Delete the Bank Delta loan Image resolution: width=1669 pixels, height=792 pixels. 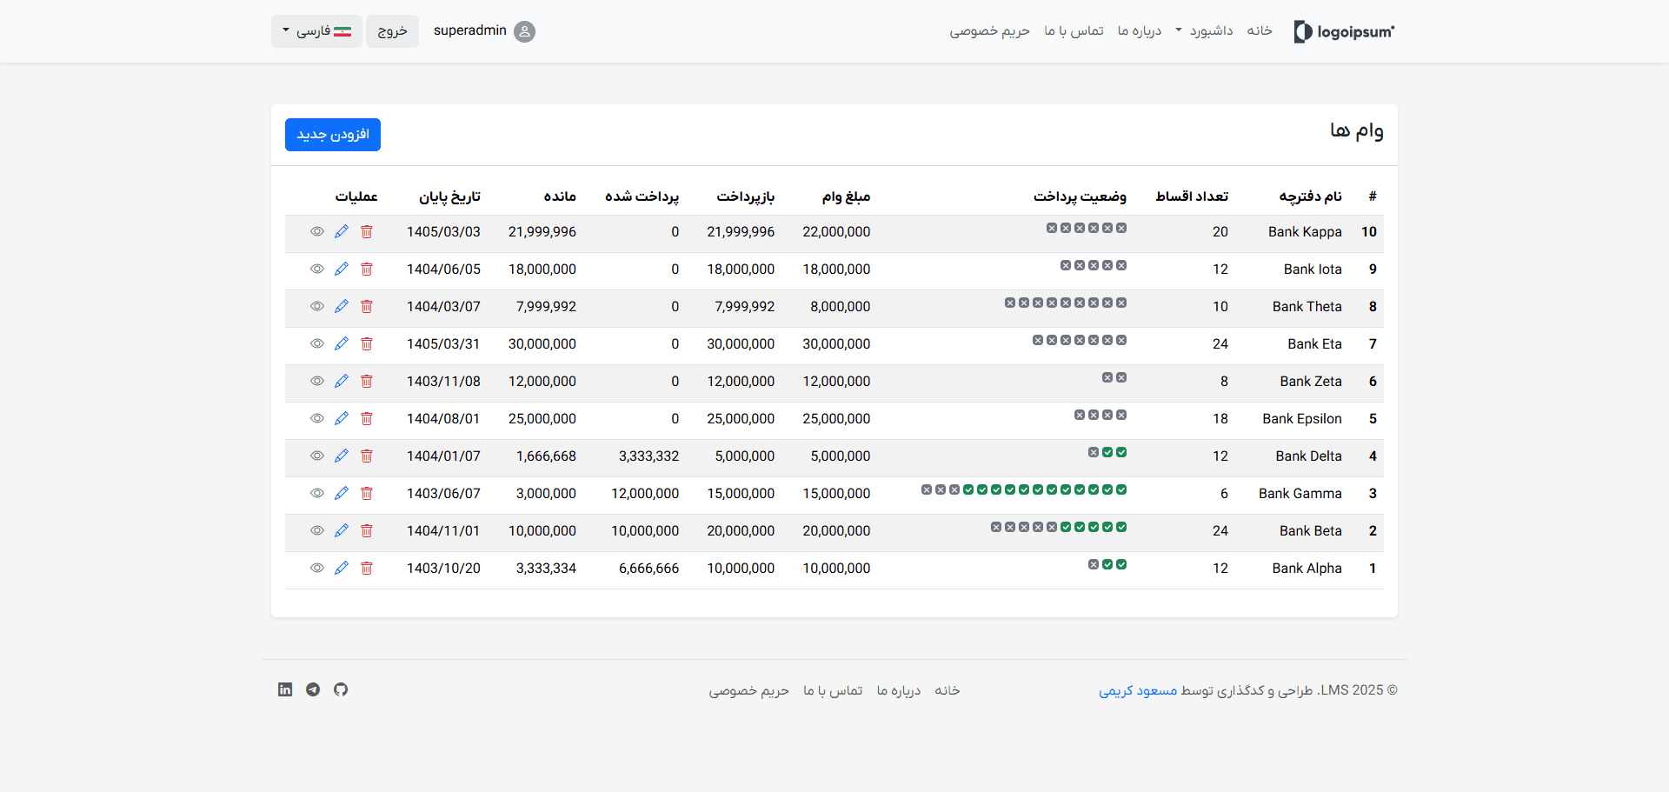[x=367, y=456]
